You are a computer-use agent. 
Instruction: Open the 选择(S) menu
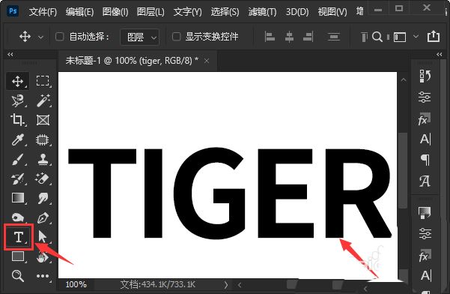[225, 12]
